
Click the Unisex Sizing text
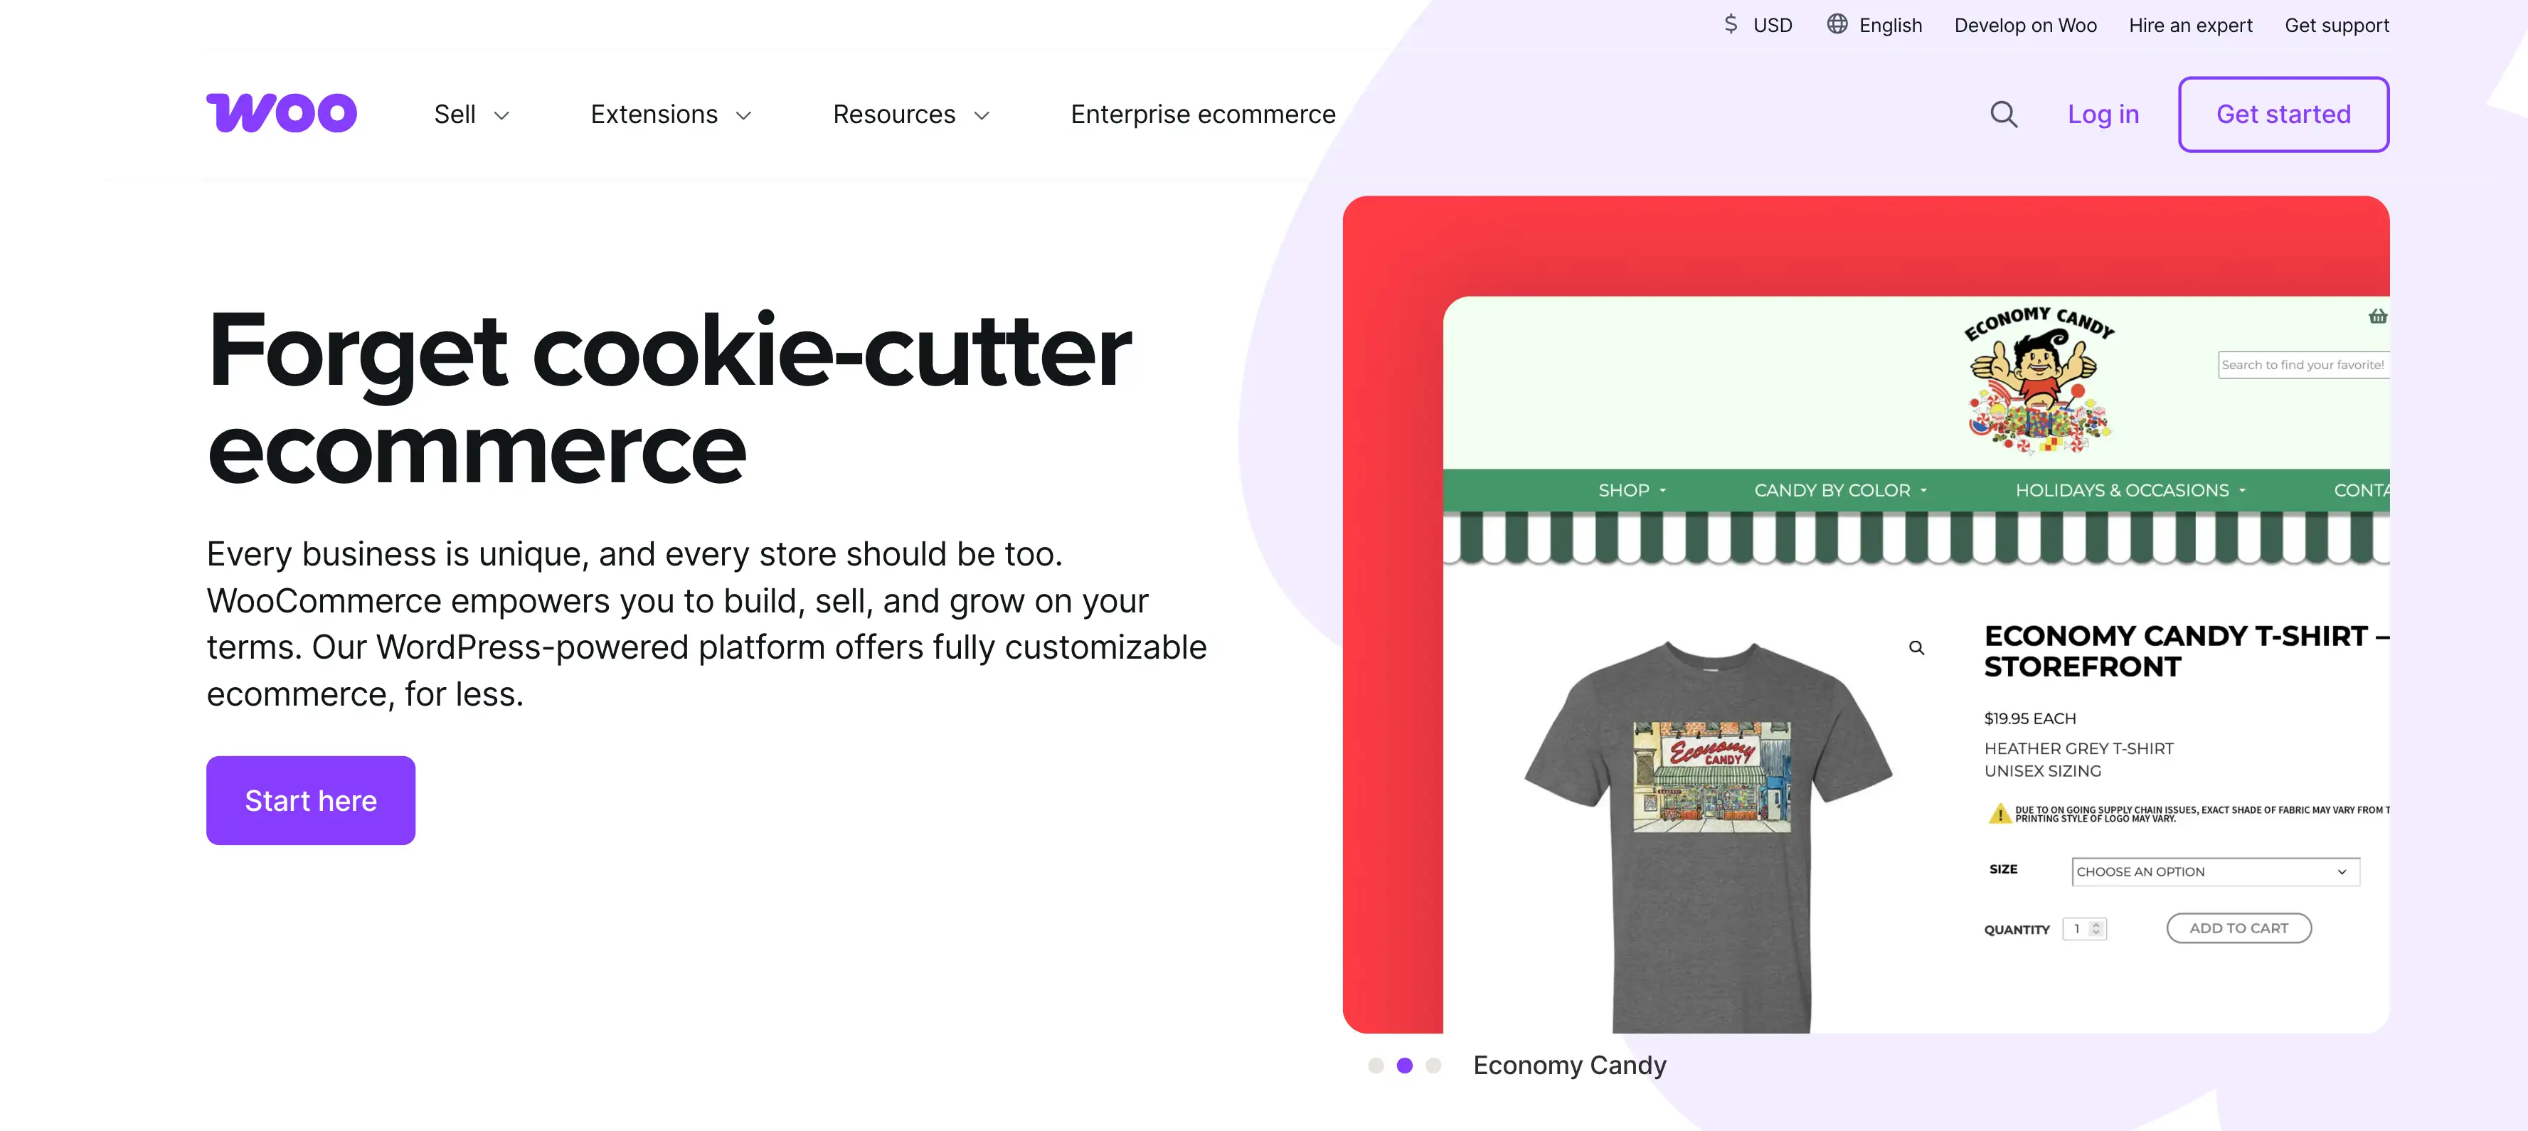[2042, 772]
